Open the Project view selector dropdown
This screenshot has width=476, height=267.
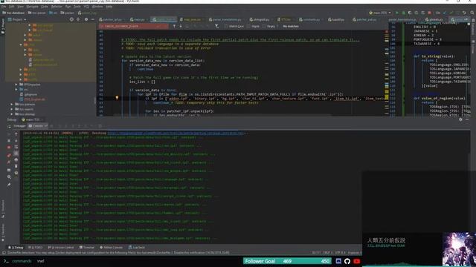17,19
